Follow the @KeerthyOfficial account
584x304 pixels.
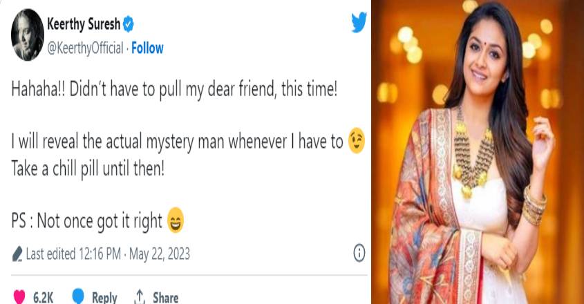(147, 48)
